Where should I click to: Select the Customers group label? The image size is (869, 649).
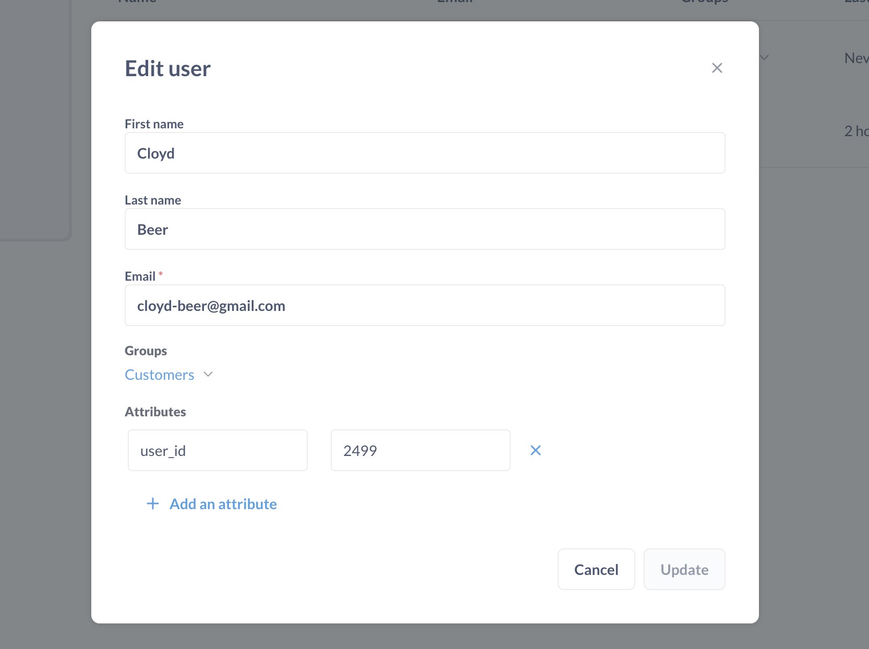click(x=159, y=374)
